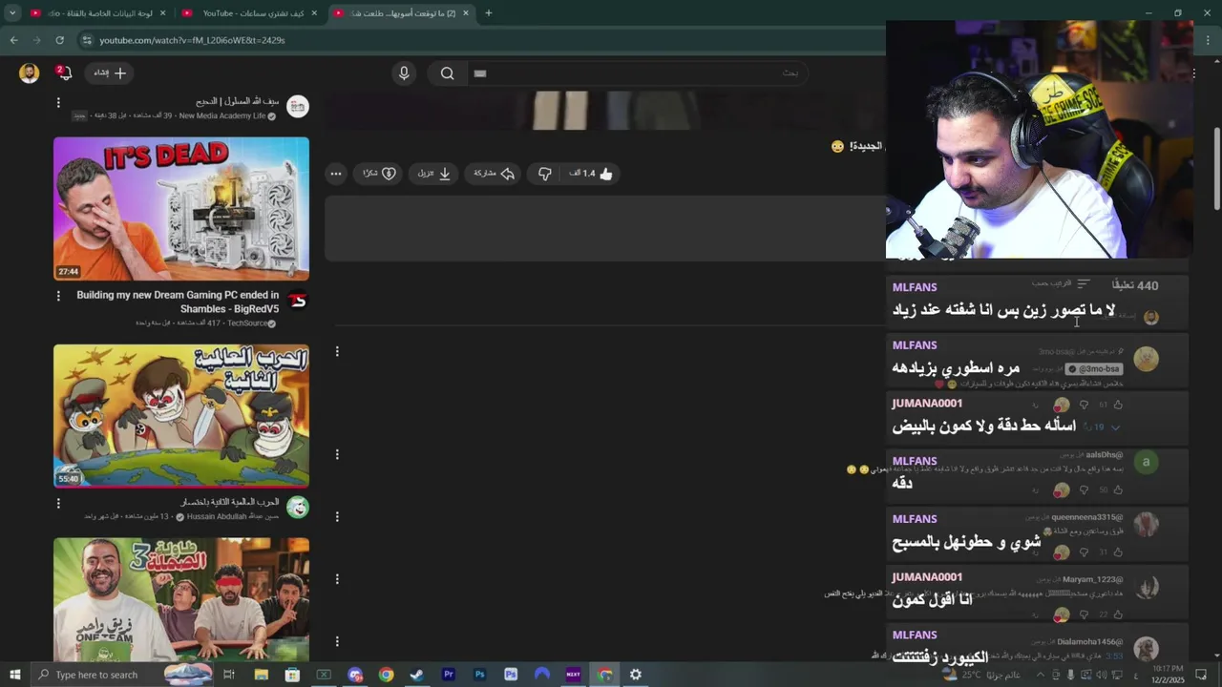
Task: Open the One Team game show thumbnail
Action: tap(181, 599)
